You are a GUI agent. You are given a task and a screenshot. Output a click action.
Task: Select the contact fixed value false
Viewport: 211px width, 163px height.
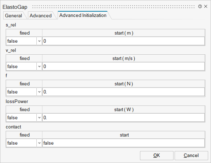(22, 143)
